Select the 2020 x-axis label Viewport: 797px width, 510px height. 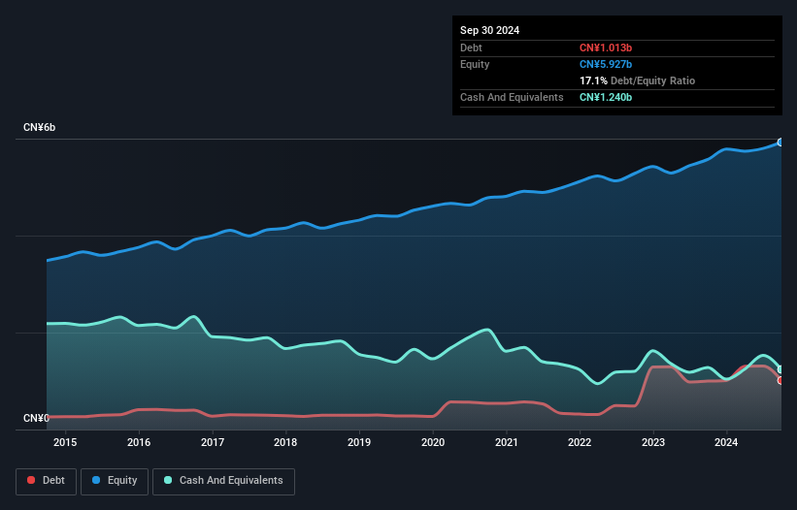pos(433,442)
